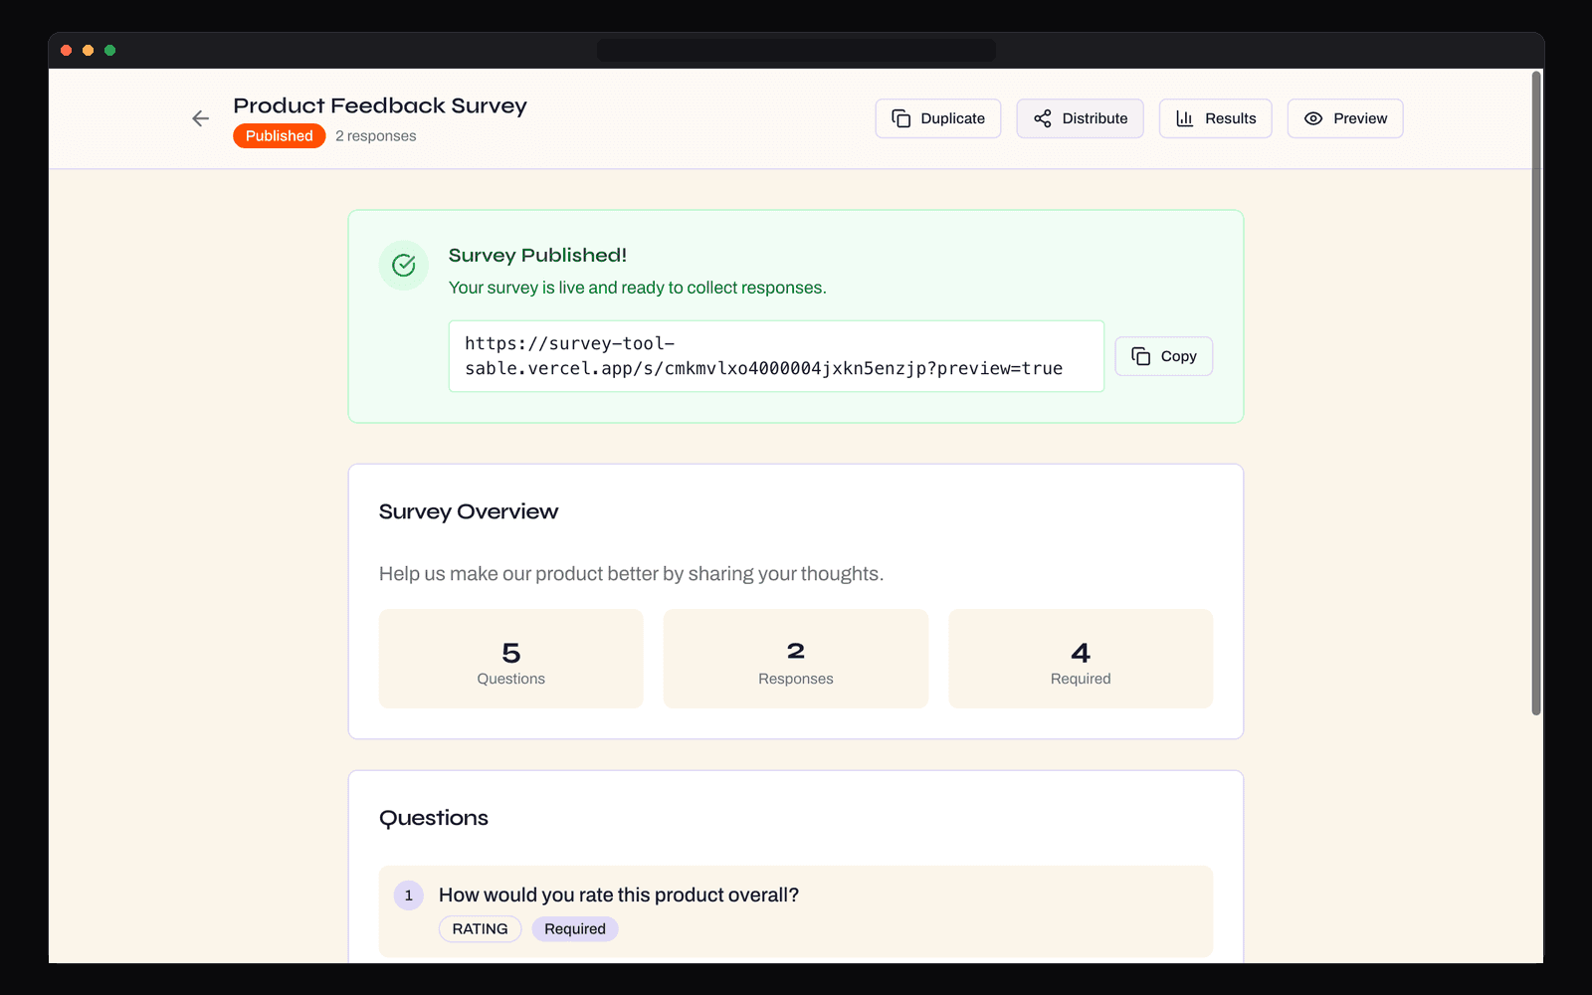Switch to Preview mode

point(1345,117)
